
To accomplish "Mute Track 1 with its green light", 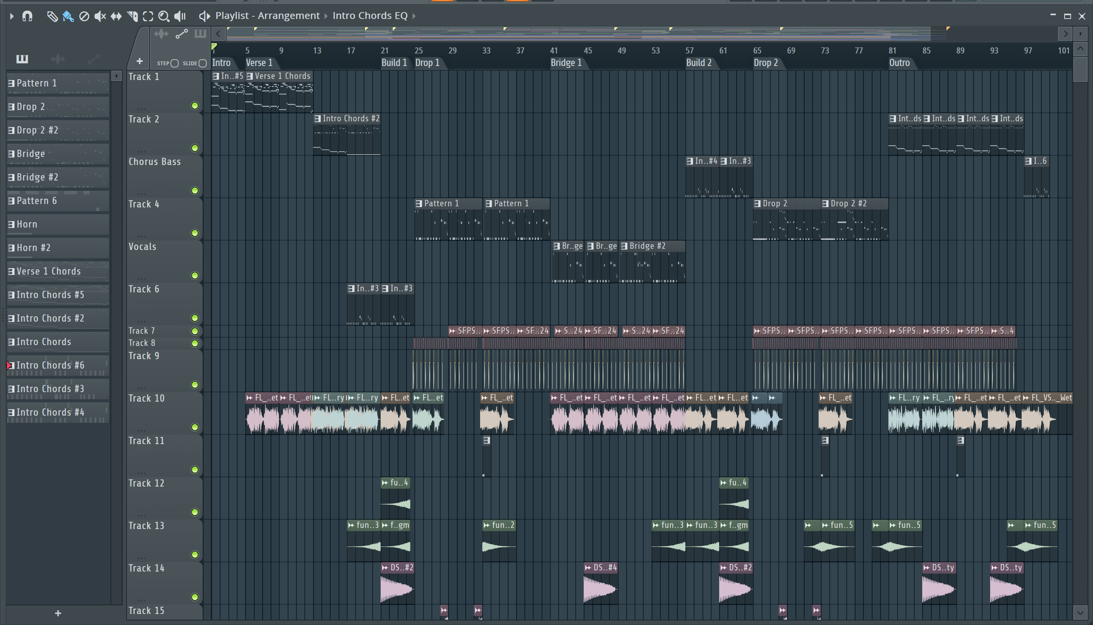I will click(195, 105).
